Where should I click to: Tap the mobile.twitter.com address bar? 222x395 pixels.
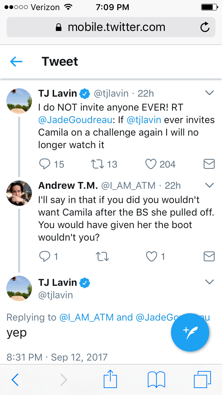(111, 27)
